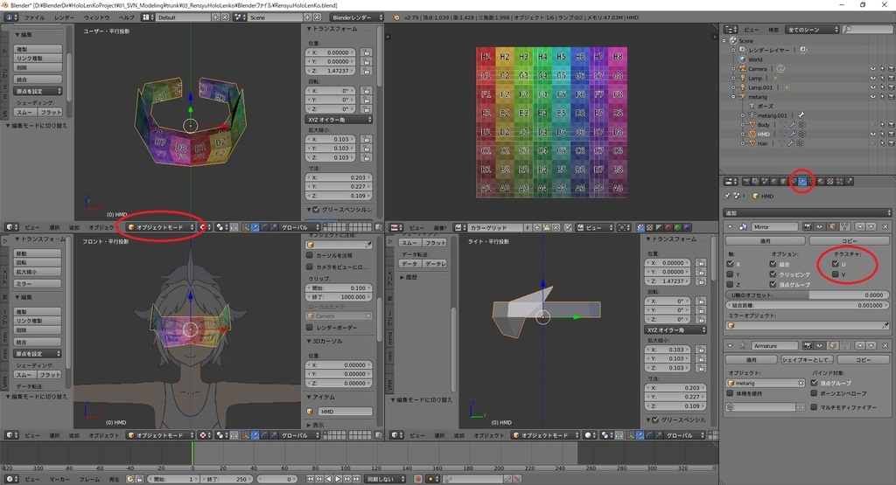
Task: Remove the Mirror modifier with X button
Action: (x=885, y=226)
